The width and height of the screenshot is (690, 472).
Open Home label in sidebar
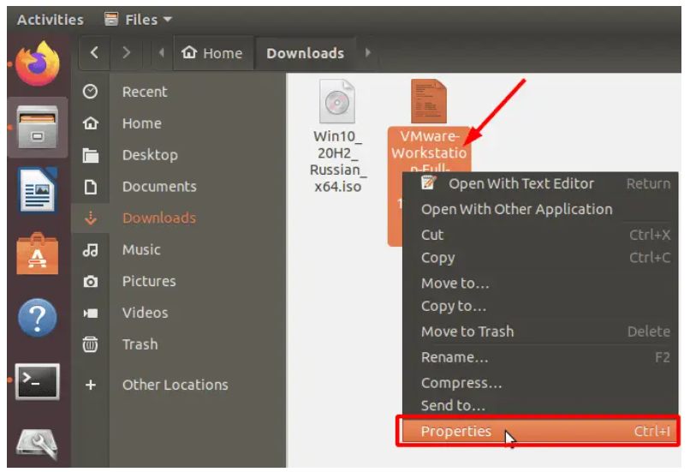(x=142, y=123)
